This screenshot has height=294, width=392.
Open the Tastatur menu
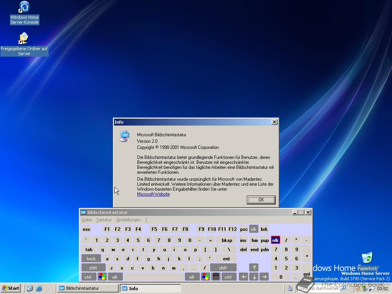point(104,220)
